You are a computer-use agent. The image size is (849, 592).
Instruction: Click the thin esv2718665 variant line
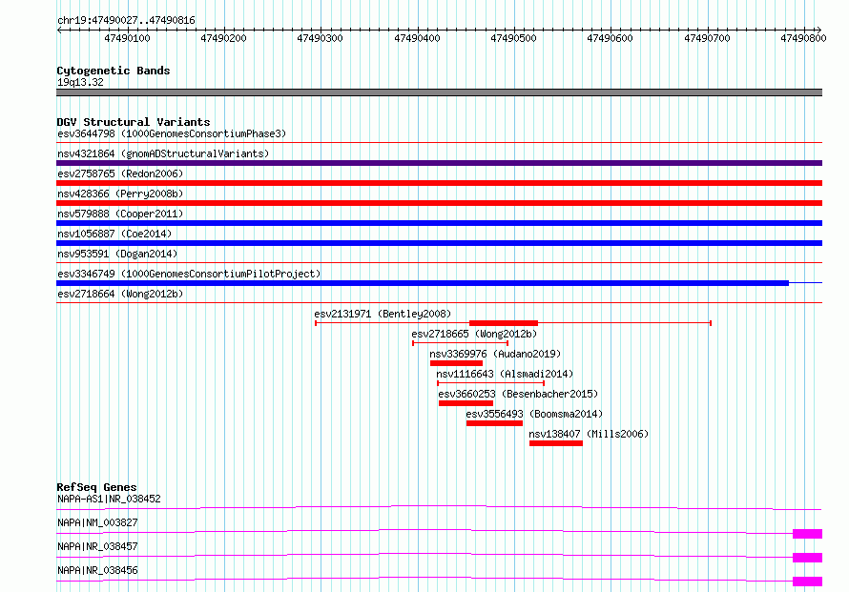[460, 343]
